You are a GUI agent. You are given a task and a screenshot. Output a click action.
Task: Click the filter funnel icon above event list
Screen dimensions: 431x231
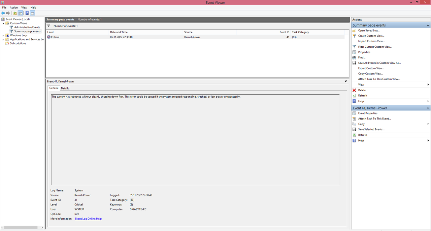pos(48,26)
